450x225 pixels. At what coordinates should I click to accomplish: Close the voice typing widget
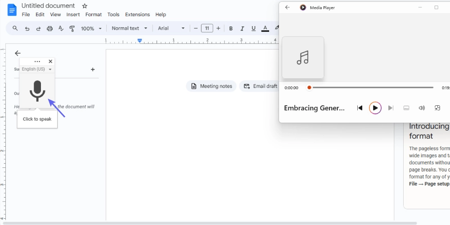pos(50,61)
